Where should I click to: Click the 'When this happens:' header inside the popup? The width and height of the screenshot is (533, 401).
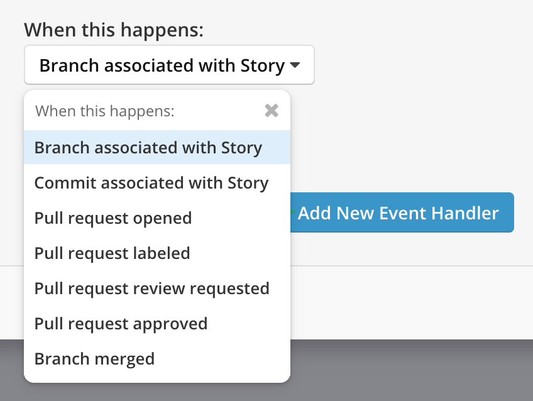[104, 111]
